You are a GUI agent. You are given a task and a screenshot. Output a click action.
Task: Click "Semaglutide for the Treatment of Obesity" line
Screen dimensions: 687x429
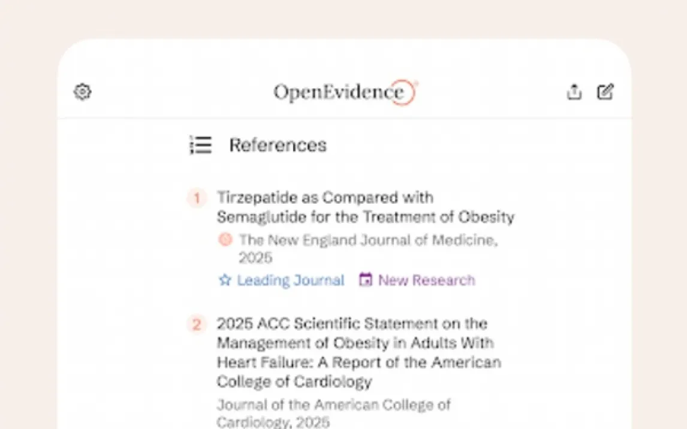[365, 216]
